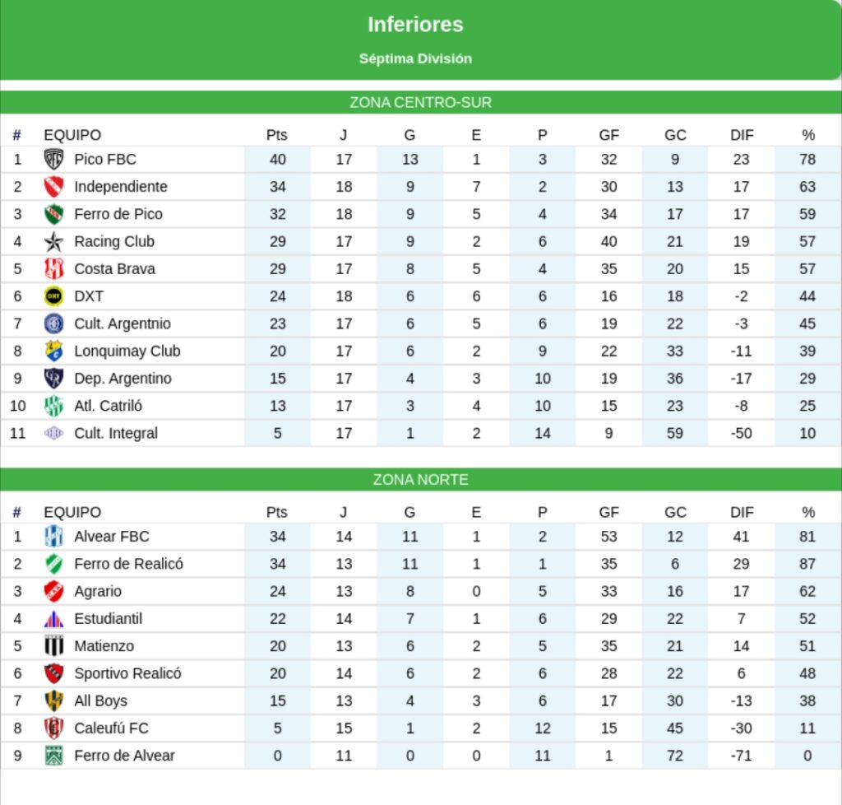Image resolution: width=842 pixels, height=805 pixels.
Task: Select the Zona Centro-Sur header bar
Action: click(x=421, y=103)
